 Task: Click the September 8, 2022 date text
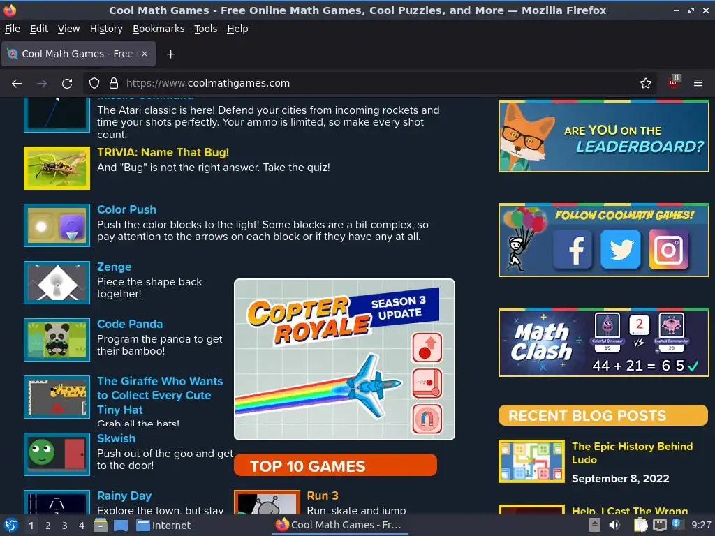[620, 479]
